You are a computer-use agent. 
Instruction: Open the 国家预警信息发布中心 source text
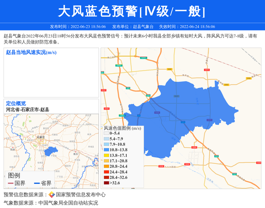coord(81,195)
